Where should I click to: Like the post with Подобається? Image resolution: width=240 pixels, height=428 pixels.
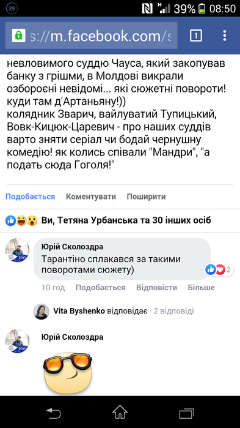30,197
